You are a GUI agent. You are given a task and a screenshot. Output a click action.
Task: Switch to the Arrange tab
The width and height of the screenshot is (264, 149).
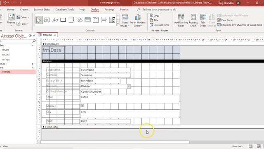109,10
